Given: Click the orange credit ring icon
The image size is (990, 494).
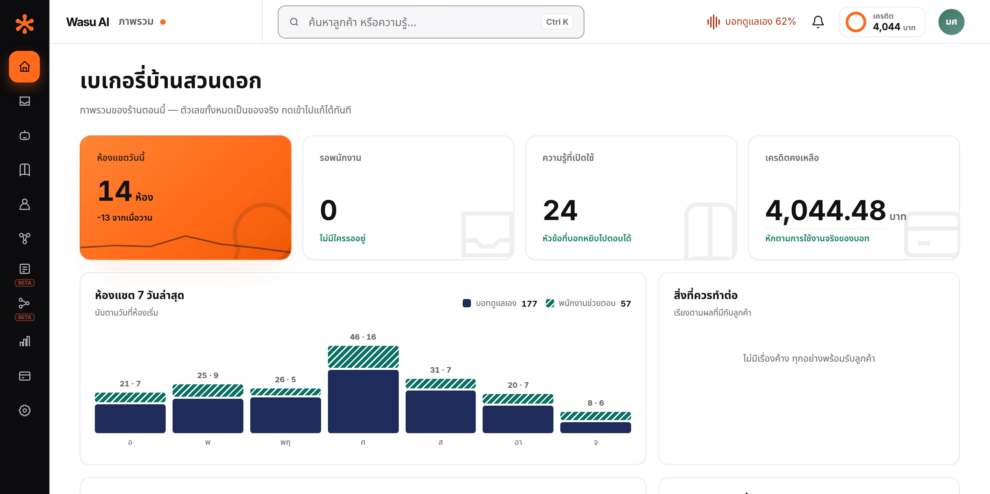Looking at the screenshot, I should tap(856, 22).
